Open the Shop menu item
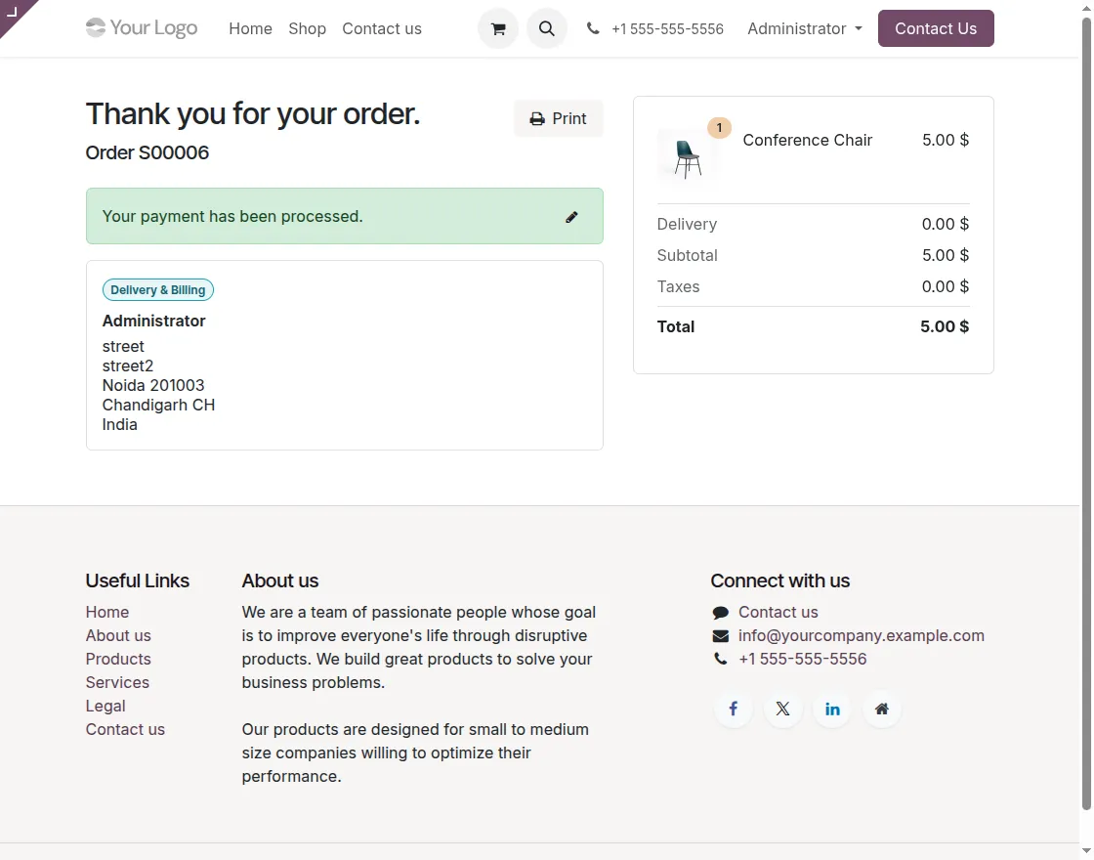 pos(307,28)
